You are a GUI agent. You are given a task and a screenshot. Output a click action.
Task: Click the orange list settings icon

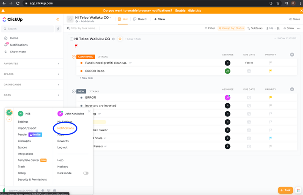120,39
